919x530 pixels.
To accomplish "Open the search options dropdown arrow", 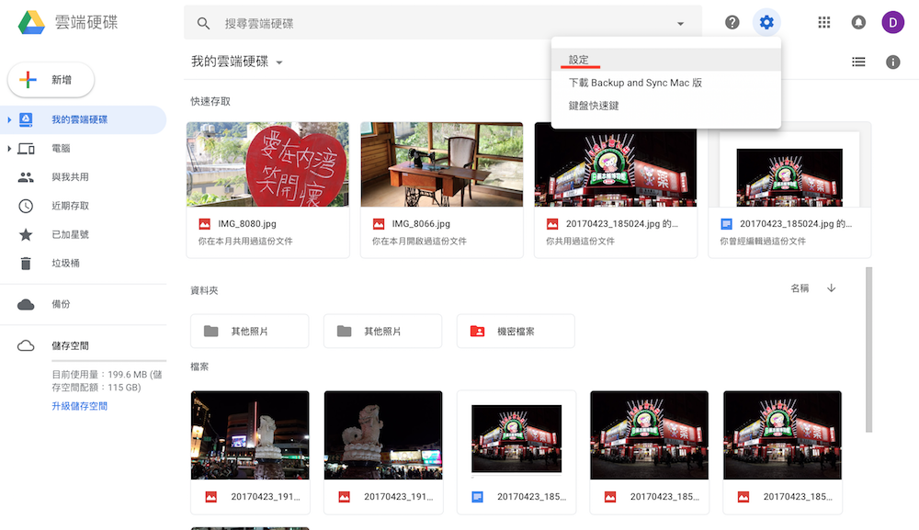I will 680,23.
